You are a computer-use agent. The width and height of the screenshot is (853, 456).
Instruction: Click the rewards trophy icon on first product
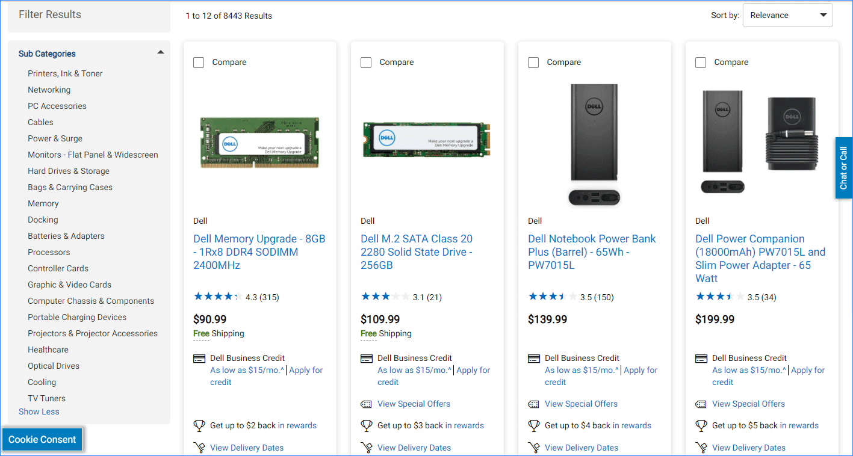click(x=199, y=425)
